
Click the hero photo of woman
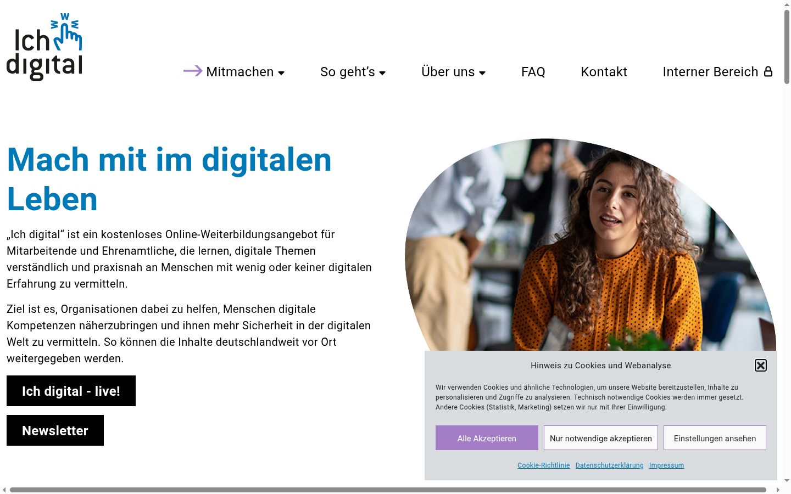(x=591, y=245)
